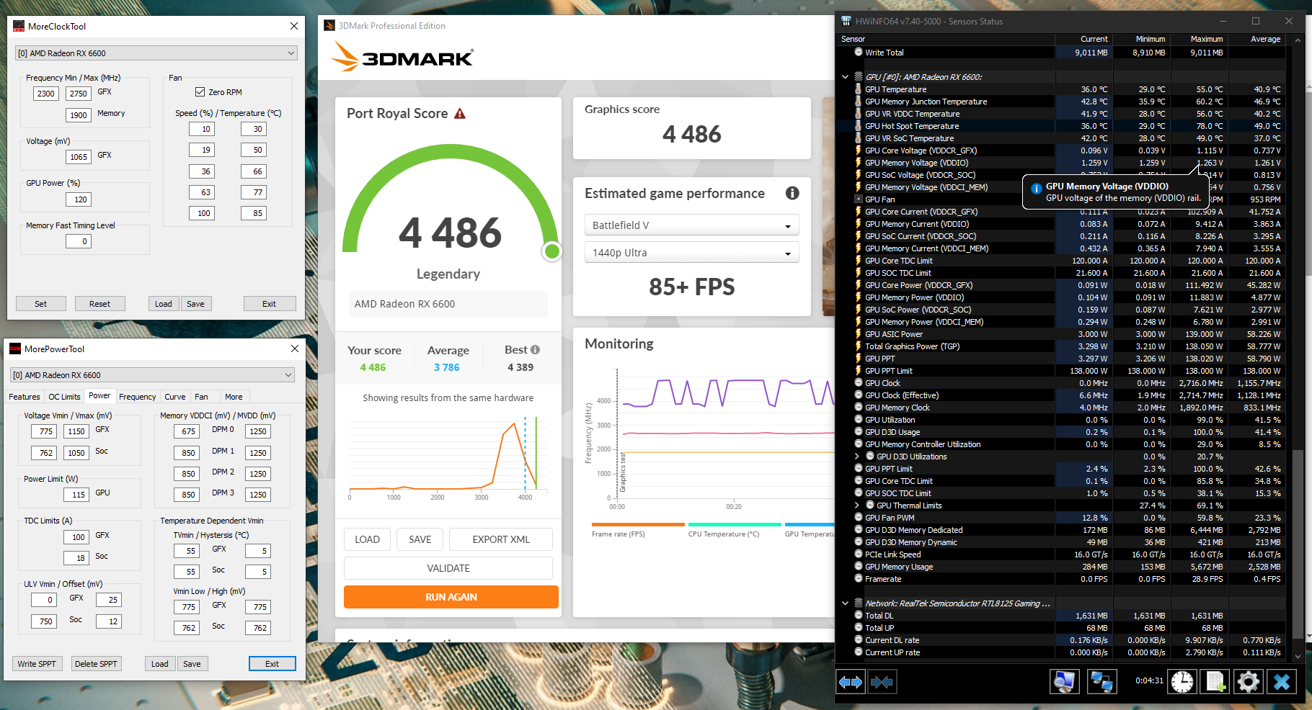Open HWiNFO remote network computers icon

[x=1102, y=681]
